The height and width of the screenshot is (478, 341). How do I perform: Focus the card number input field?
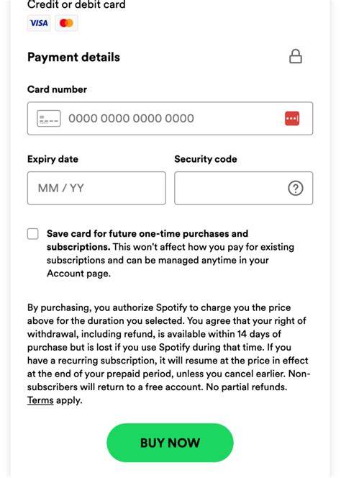tap(170, 118)
